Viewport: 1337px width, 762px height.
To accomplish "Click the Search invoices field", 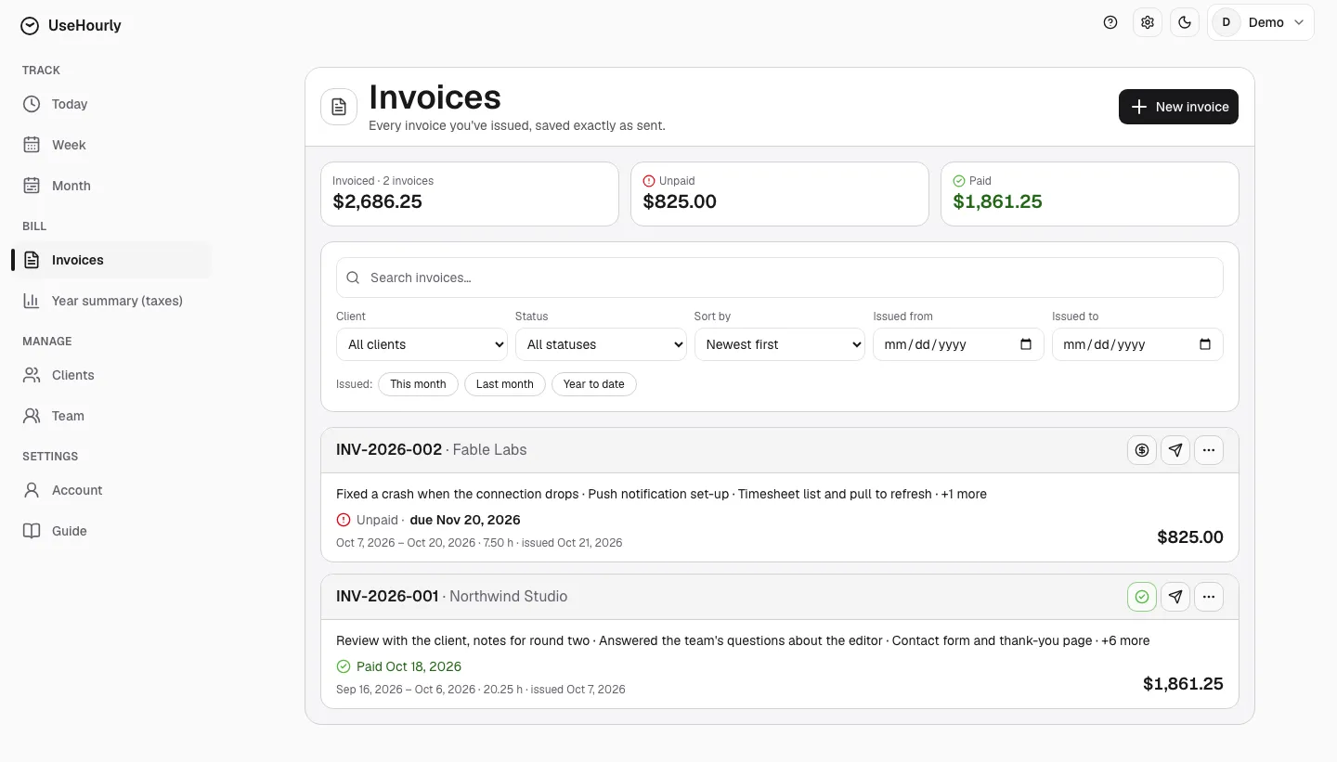I will point(780,278).
